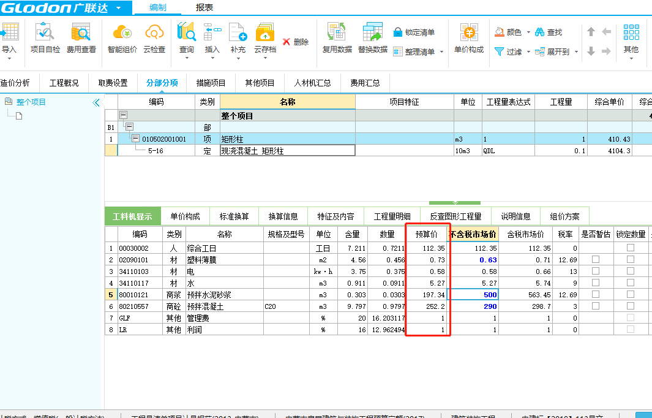Open the 措施项目 tab
The height and width of the screenshot is (418, 652).
click(x=211, y=83)
